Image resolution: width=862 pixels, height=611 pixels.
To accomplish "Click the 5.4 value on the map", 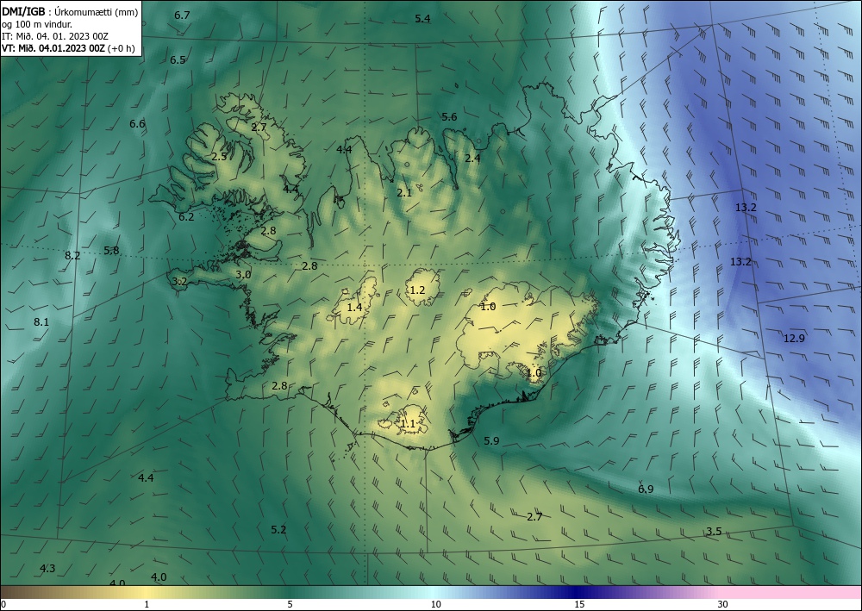I will pos(422,19).
